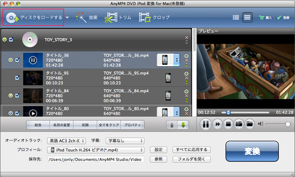Toggle the TOY_STORY_3 disc checkbox
Screen dimensions: 295x177
coord(11,39)
